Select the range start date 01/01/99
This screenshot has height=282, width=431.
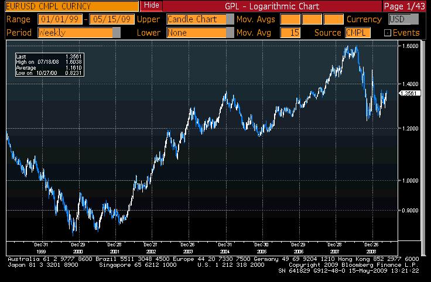[59, 19]
